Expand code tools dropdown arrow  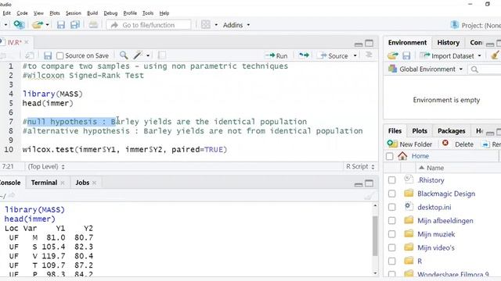pos(148,55)
